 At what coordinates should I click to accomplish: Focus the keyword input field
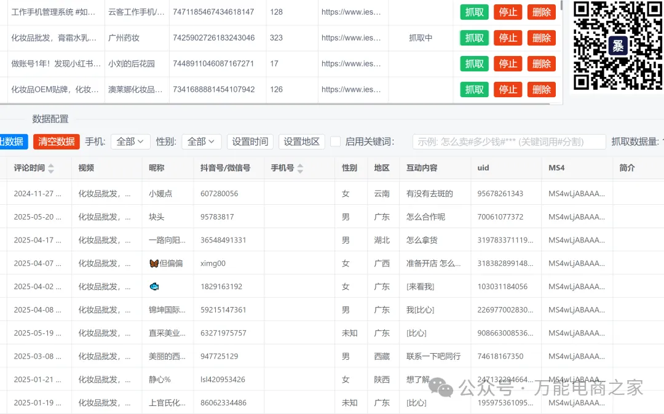(x=508, y=141)
